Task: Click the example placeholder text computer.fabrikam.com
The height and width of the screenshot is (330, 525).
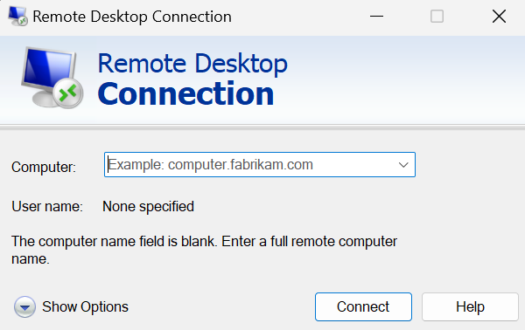Action: pos(210,165)
